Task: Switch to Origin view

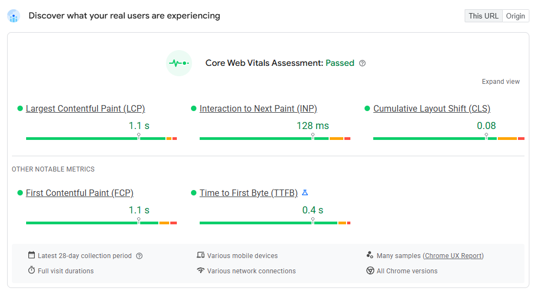Action: click(515, 16)
